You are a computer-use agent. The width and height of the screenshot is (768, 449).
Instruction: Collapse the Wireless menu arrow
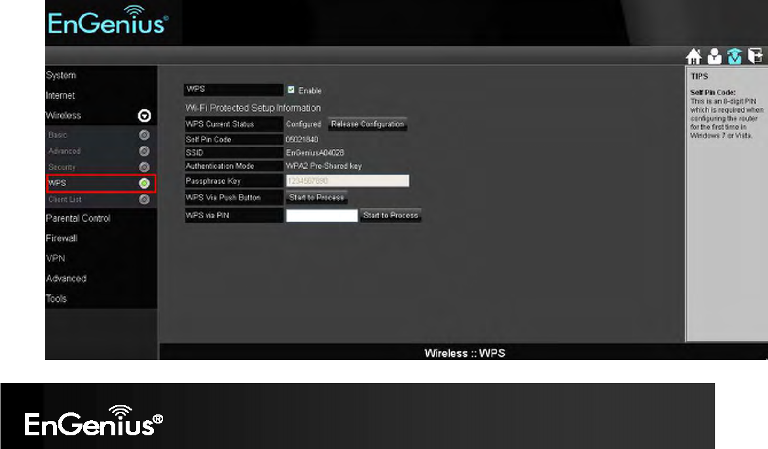[145, 116]
